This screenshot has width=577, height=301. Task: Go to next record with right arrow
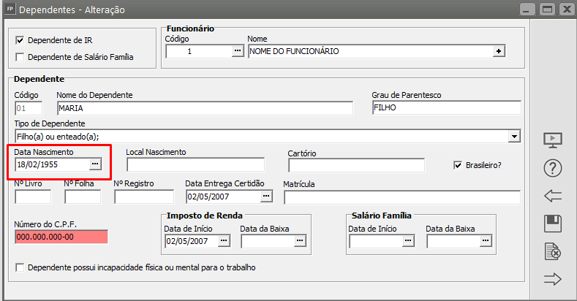(x=553, y=278)
